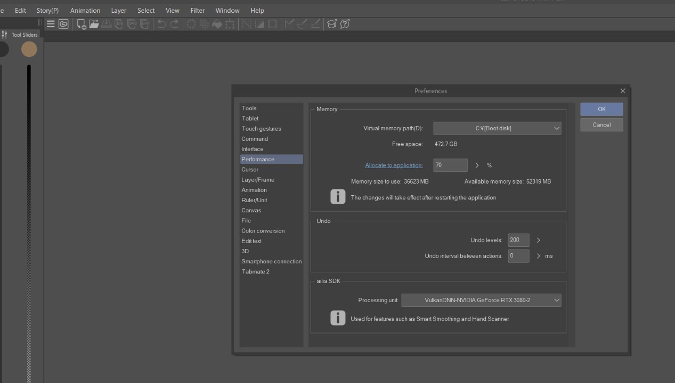Click the Allocate to application percent field

[x=451, y=165]
